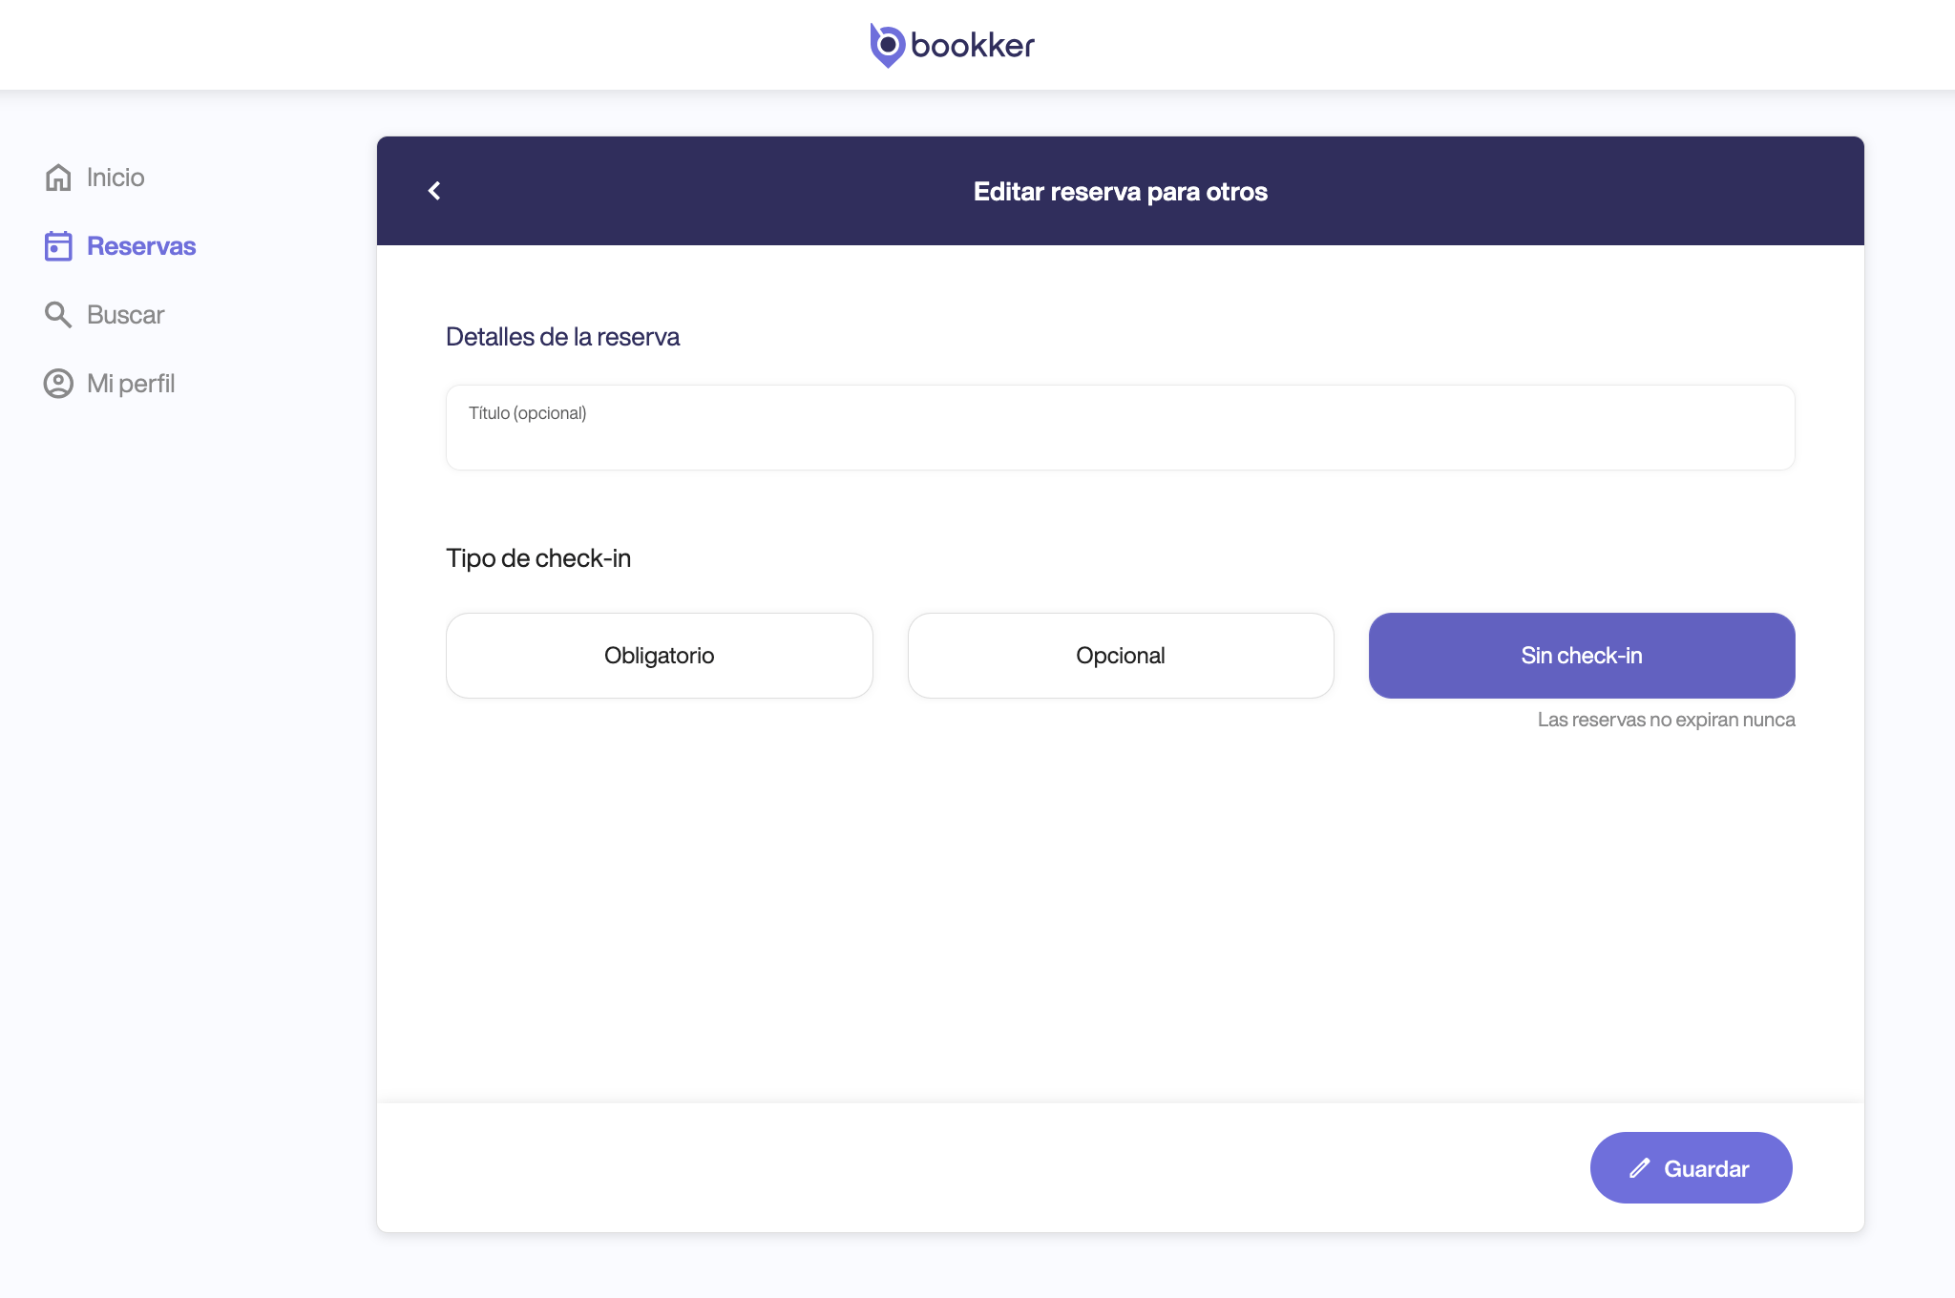Go to the Reservas menu label

(141, 246)
